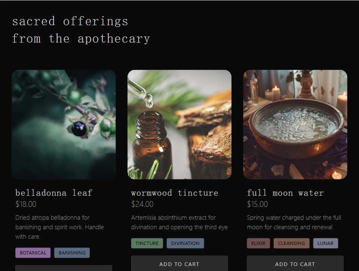Click the belladonna leaf product title
Viewport: 359px width, 271px height.
[54, 193]
